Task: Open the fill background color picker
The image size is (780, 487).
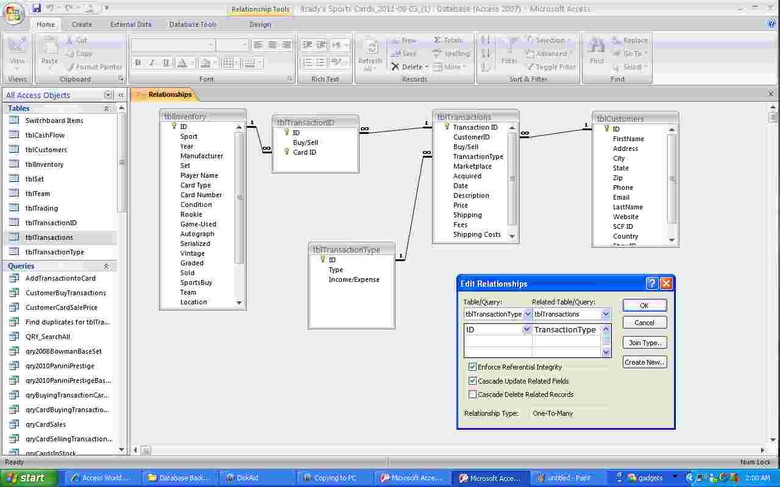Action: pos(208,63)
